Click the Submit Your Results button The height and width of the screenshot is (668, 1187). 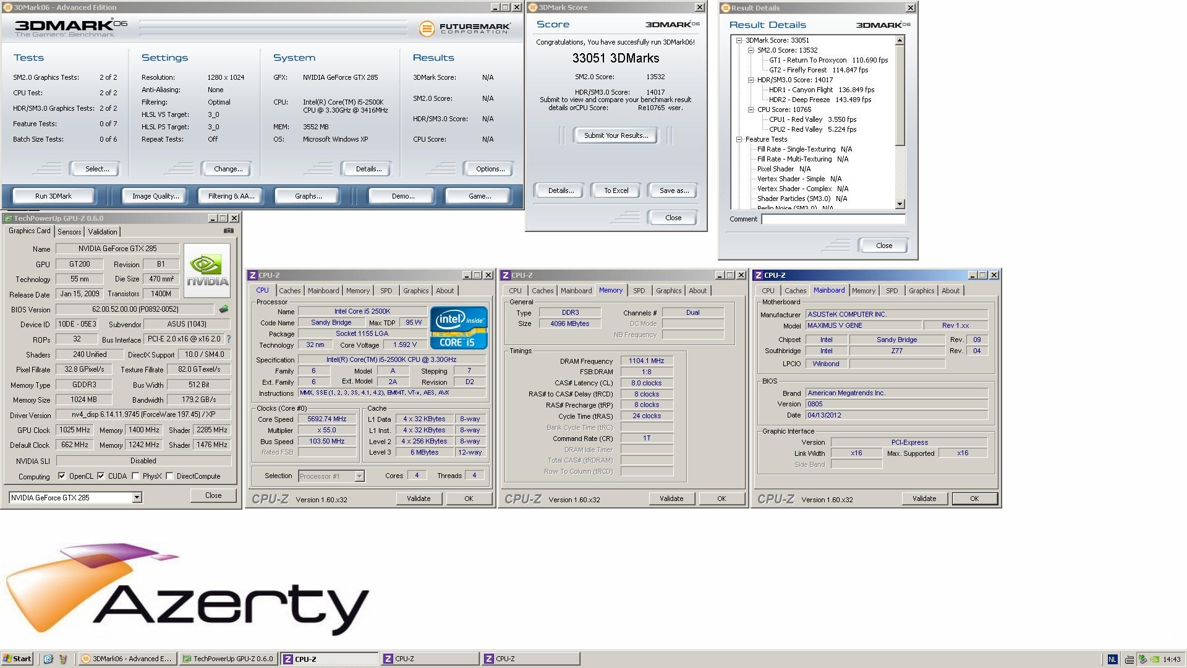coord(616,135)
